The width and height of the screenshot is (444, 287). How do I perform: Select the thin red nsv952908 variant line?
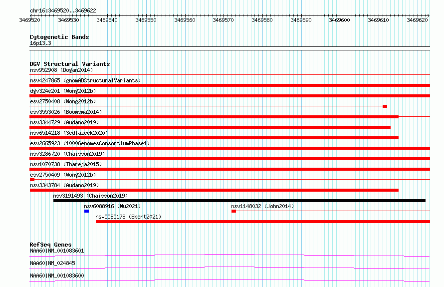[230, 75]
